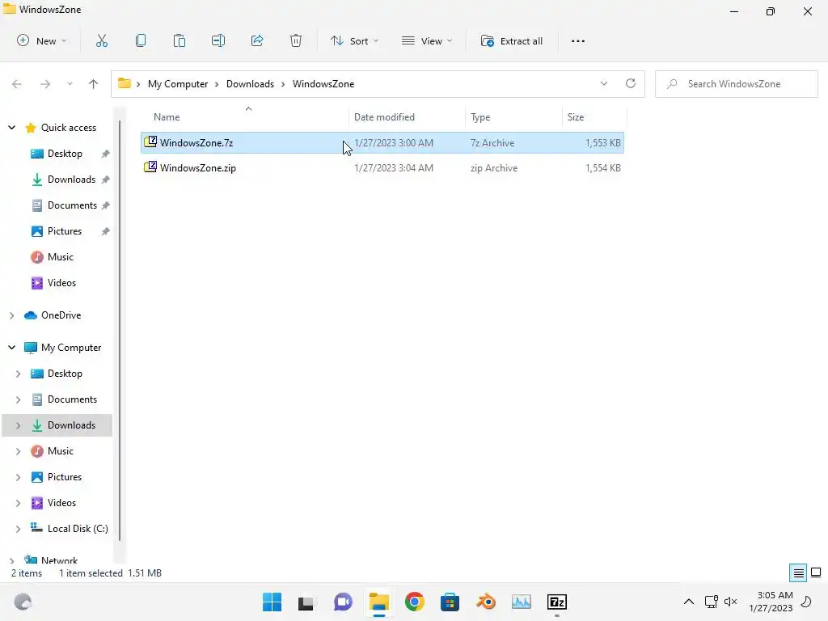Open the View options dropdown

click(427, 40)
